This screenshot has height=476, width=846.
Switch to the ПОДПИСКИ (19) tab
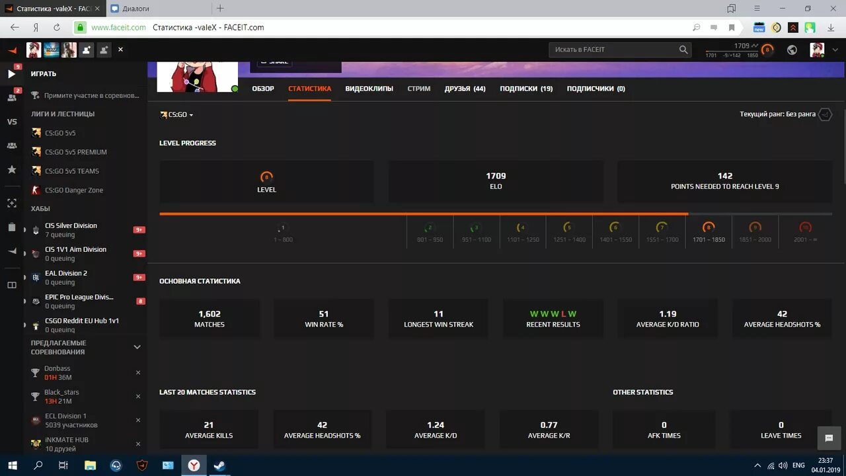(526, 89)
